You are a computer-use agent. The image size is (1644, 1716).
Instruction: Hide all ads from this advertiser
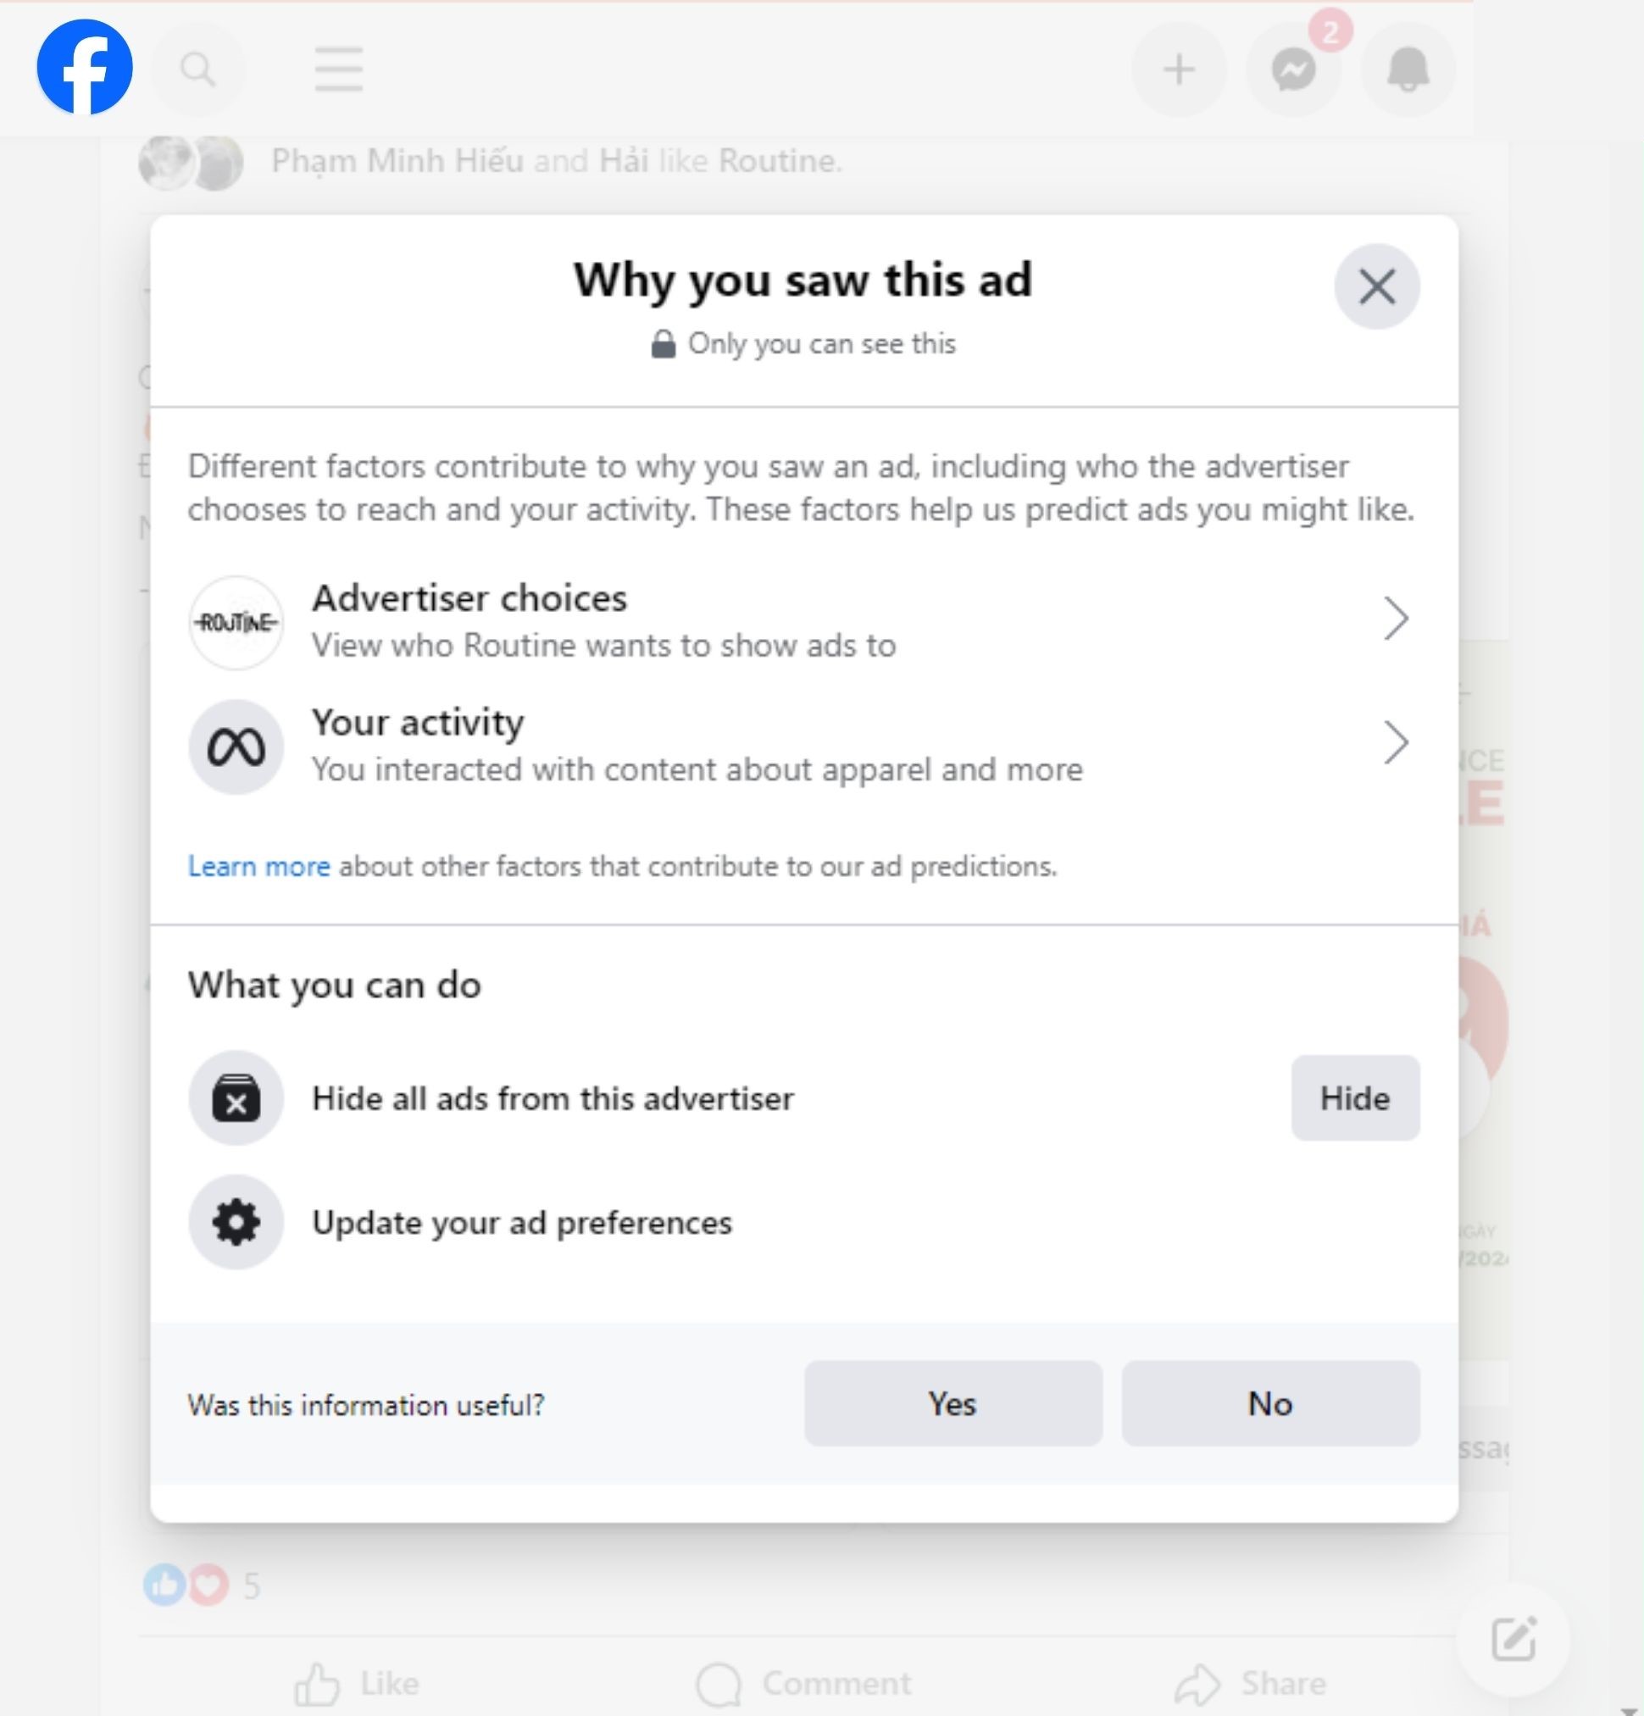click(1354, 1098)
